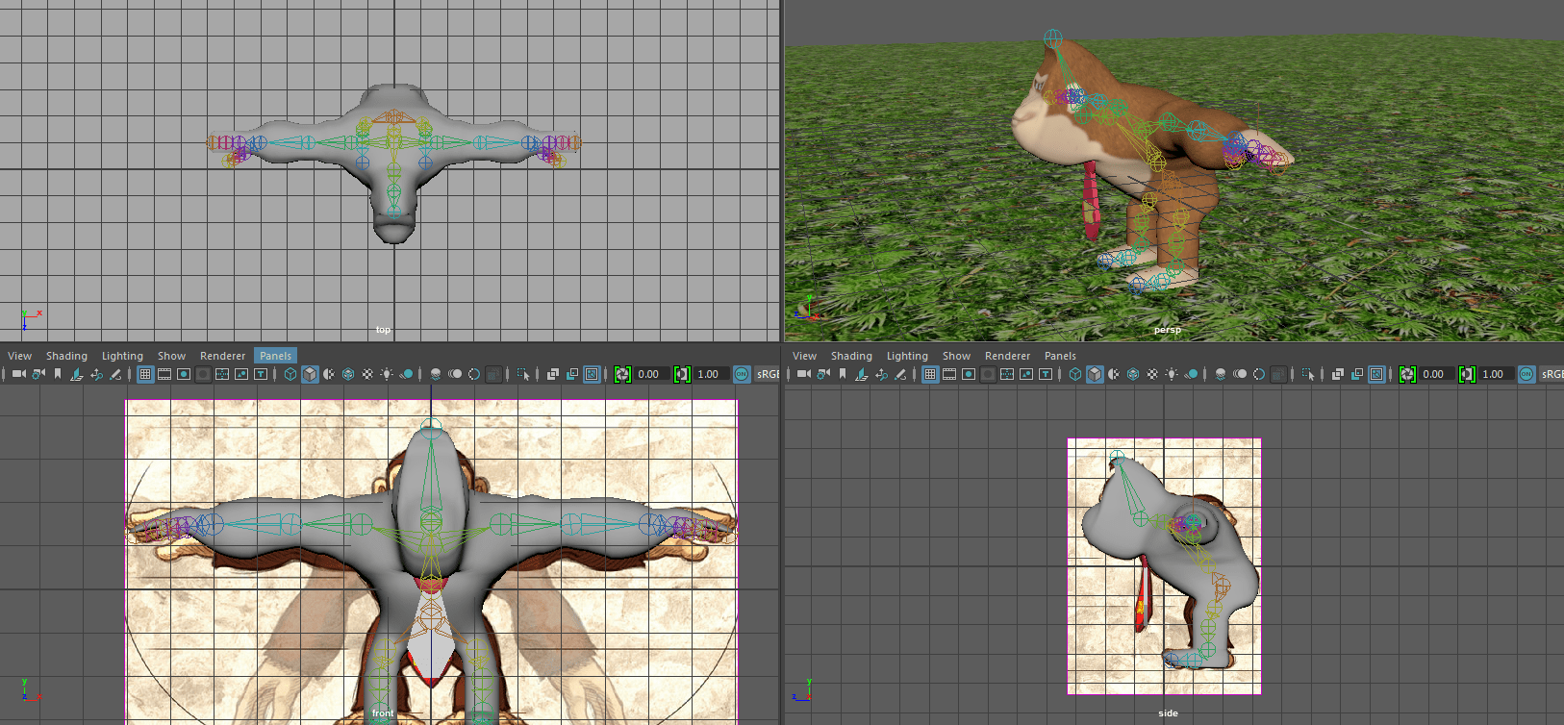Select Grease Pencil icon in front panel toolbar
This screenshot has width=1564, height=725.
coord(115,374)
